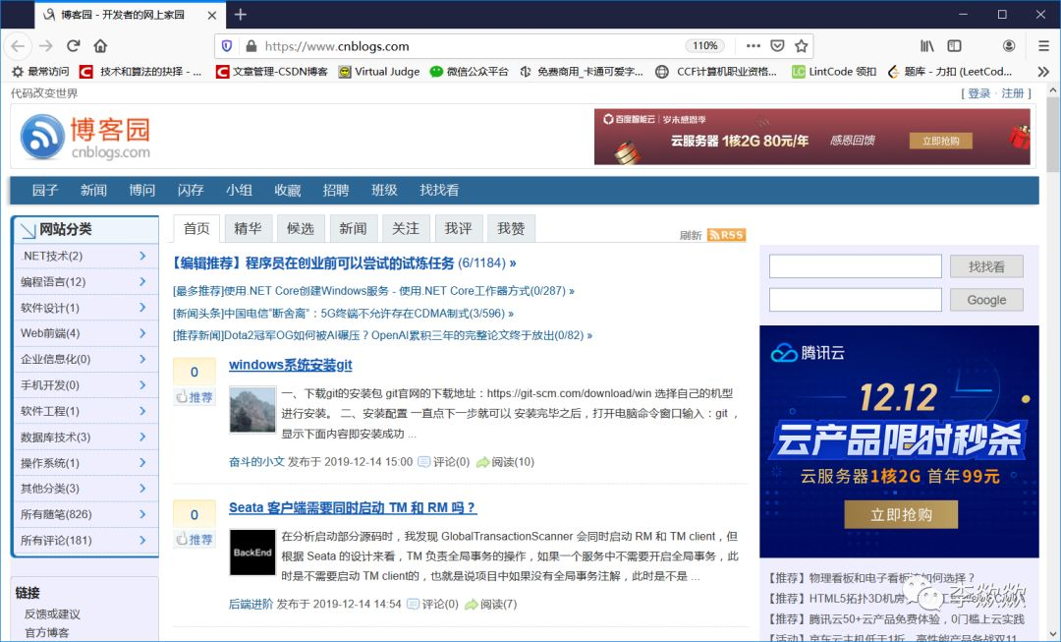Open the 最常访问 bookmark folder
The image size is (1061, 642).
pos(40,72)
